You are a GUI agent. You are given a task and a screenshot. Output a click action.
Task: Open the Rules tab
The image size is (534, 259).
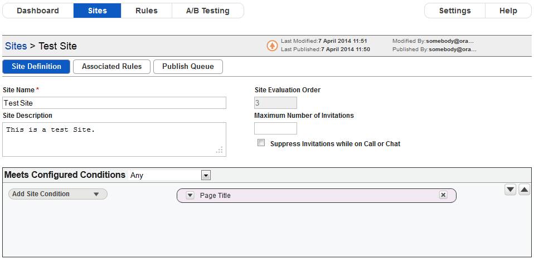click(x=147, y=11)
